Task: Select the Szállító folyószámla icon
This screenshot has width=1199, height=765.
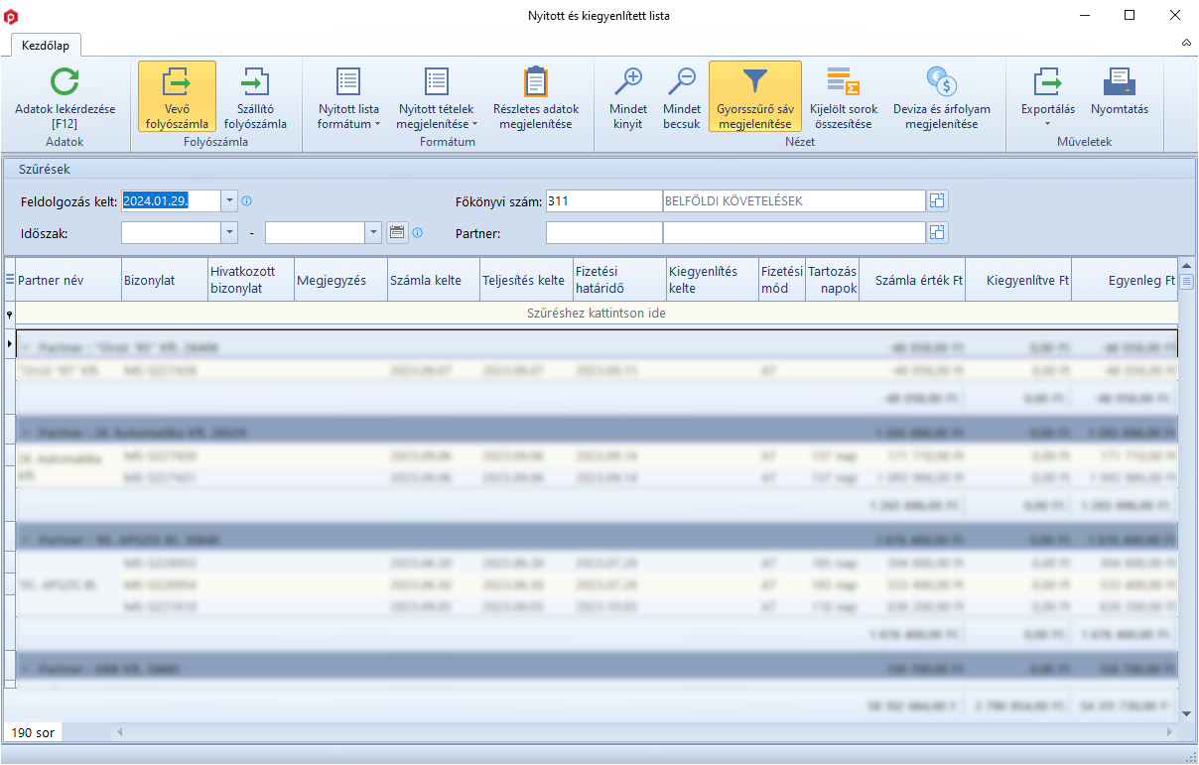Action: [x=255, y=82]
